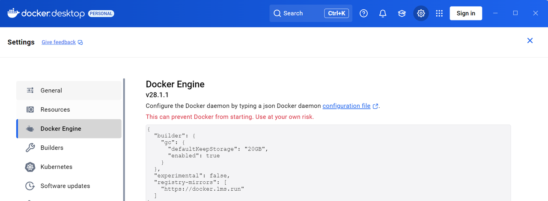Open the extensions grid icon
Screen dimensions: 548x201
pyautogui.click(x=439, y=13)
